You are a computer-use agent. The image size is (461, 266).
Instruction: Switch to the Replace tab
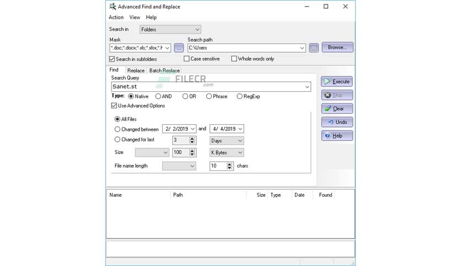click(x=136, y=70)
